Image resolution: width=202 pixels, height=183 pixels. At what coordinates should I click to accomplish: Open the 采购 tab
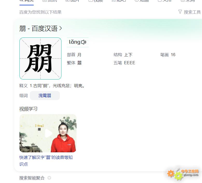[x=188, y=1]
